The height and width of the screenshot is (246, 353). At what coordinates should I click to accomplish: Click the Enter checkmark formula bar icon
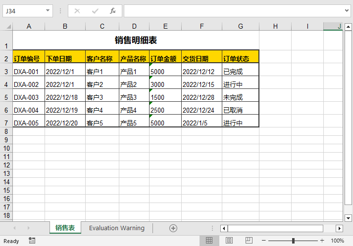[x=95, y=11]
